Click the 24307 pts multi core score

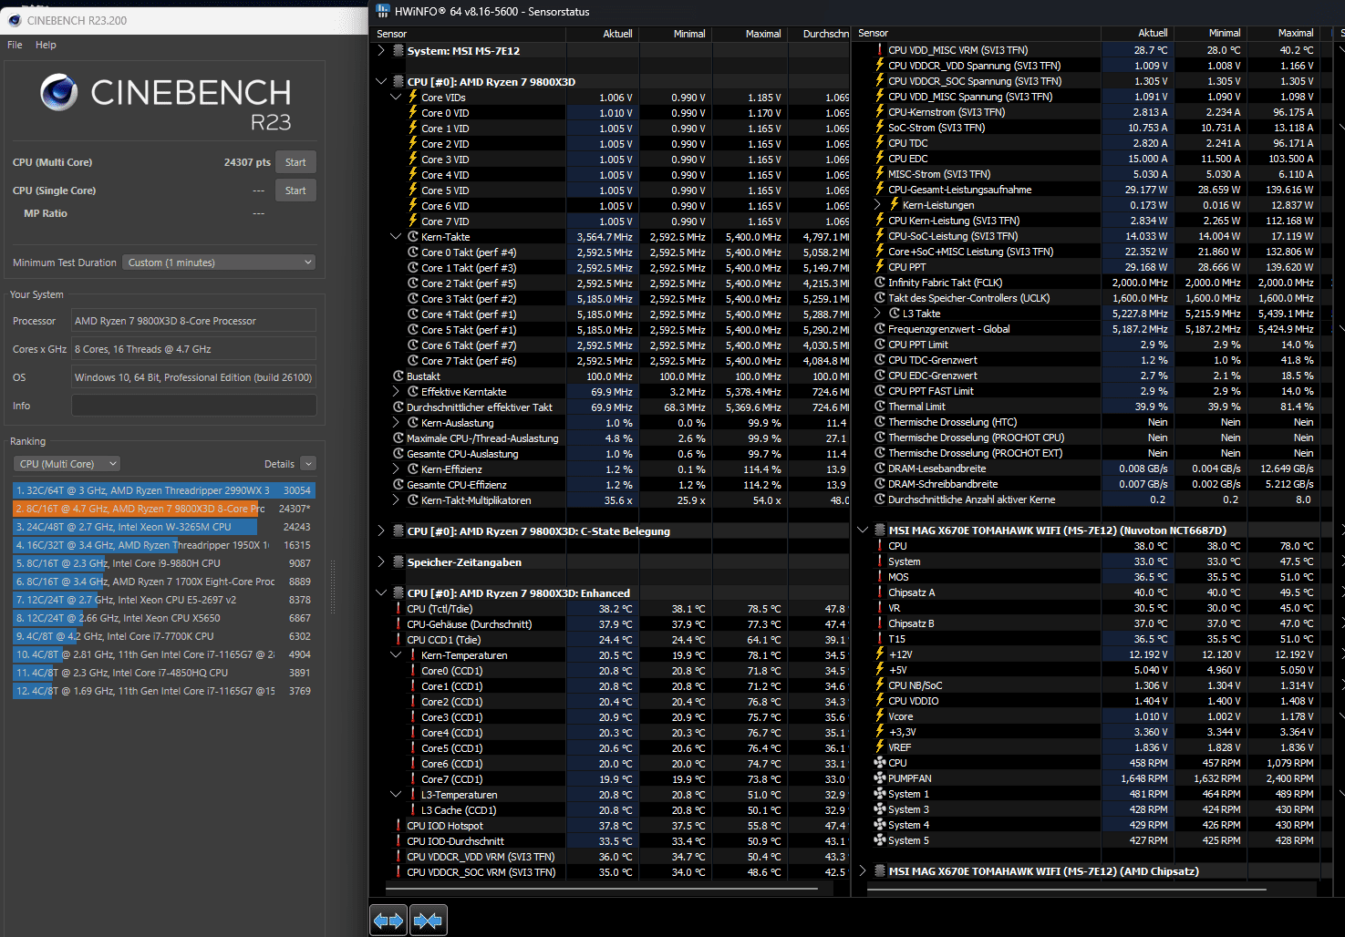[247, 162]
